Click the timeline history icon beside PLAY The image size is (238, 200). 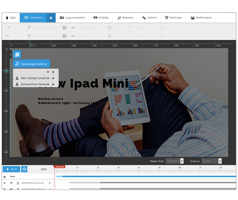(24, 169)
